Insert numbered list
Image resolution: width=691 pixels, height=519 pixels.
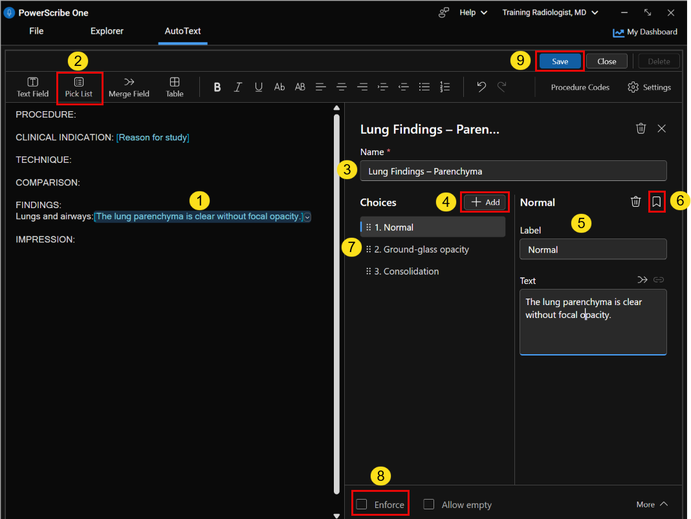click(445, 87)
